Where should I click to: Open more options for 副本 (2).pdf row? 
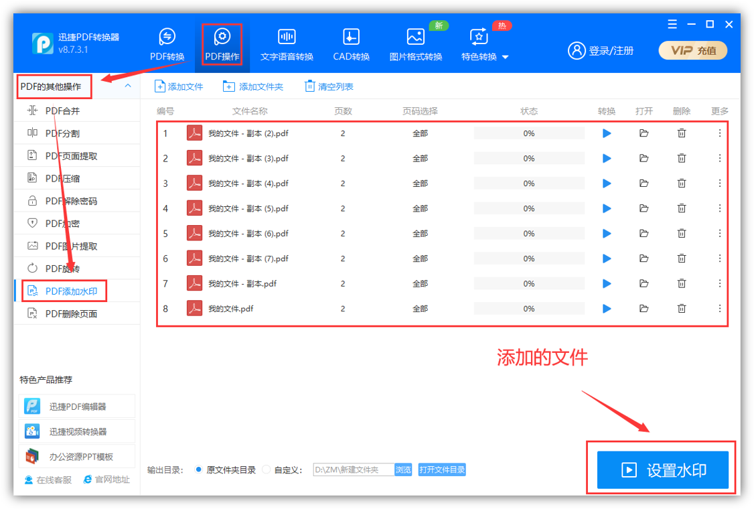[x=719, y=133]
